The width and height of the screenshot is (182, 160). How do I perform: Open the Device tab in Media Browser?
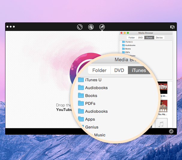point(159,38)
